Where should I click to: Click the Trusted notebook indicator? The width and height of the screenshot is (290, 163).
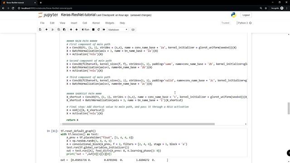[x=225, y=23]
